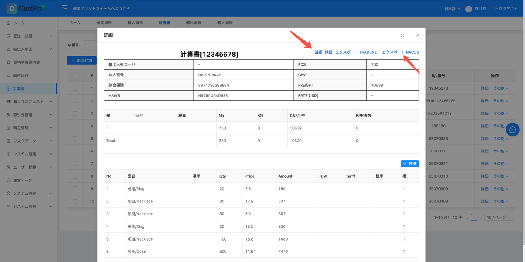Screen dimensions: 525x262
Task: Click the SU LEI user avatar
Action: (469, 9)
